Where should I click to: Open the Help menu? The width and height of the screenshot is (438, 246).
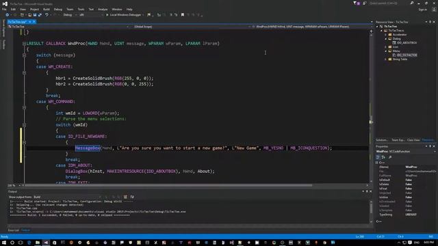point(129,9)
